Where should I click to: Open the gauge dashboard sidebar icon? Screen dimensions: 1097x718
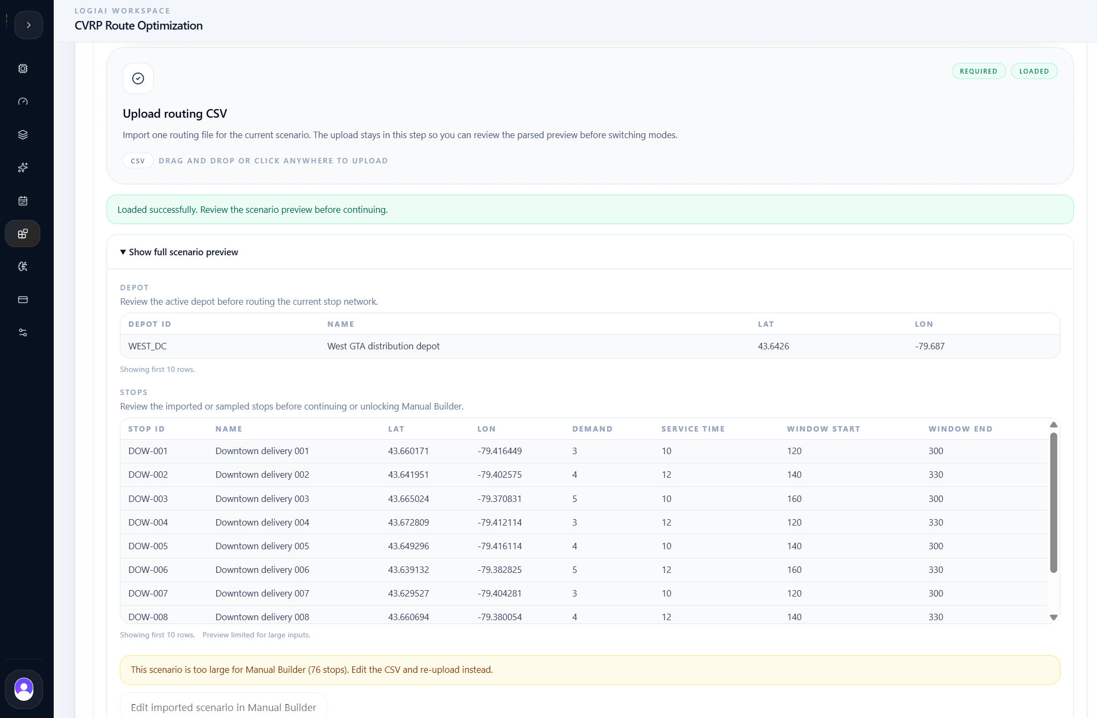pyautogui.click(x=23, y=102)
